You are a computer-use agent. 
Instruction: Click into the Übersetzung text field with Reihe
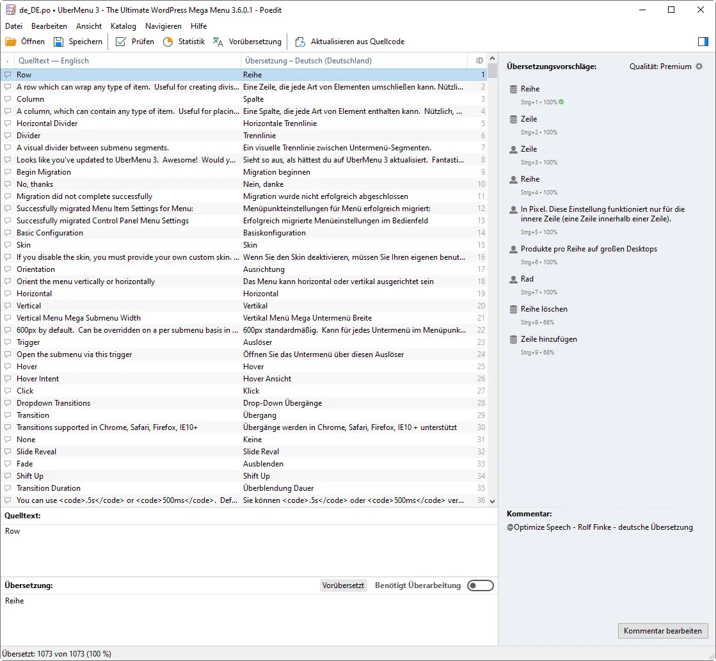click(249, 619)
